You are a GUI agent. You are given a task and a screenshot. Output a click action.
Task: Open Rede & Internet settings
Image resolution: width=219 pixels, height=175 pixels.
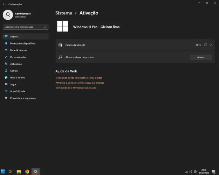[x=26, y=50]
